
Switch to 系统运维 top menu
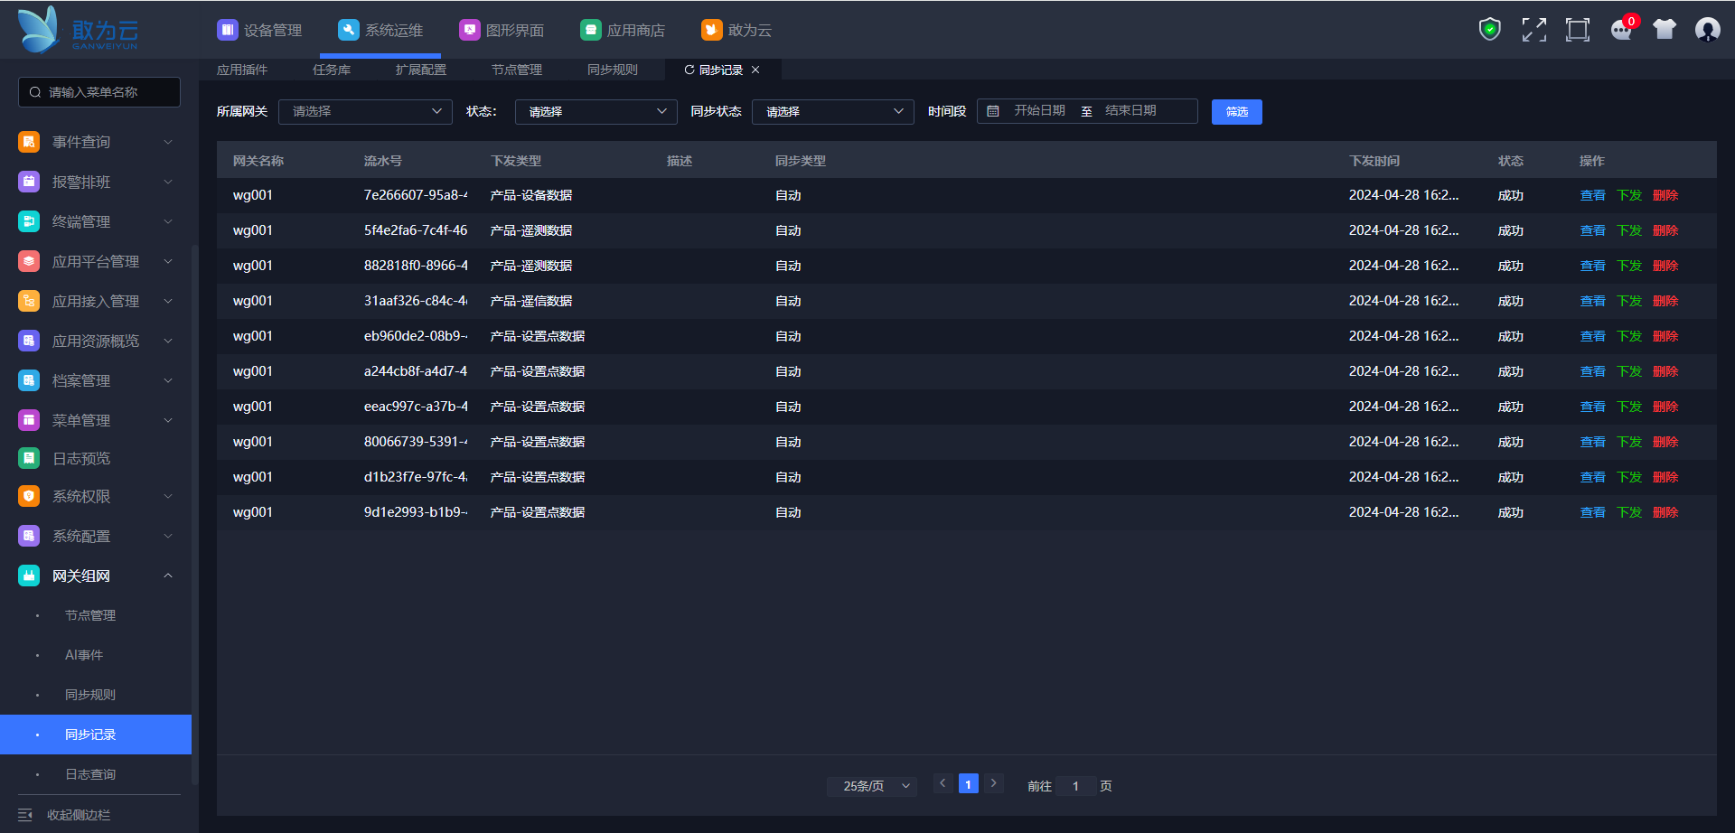point(380,30)
